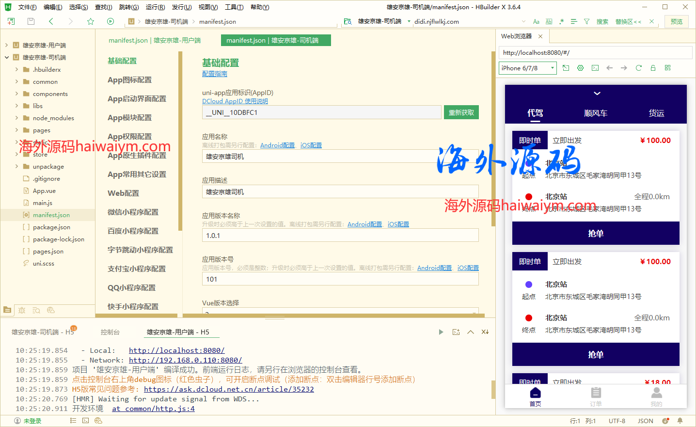Open the iPhone 6/7/8 device dropdown
The image size is (696, 427).
coord(527,68)
